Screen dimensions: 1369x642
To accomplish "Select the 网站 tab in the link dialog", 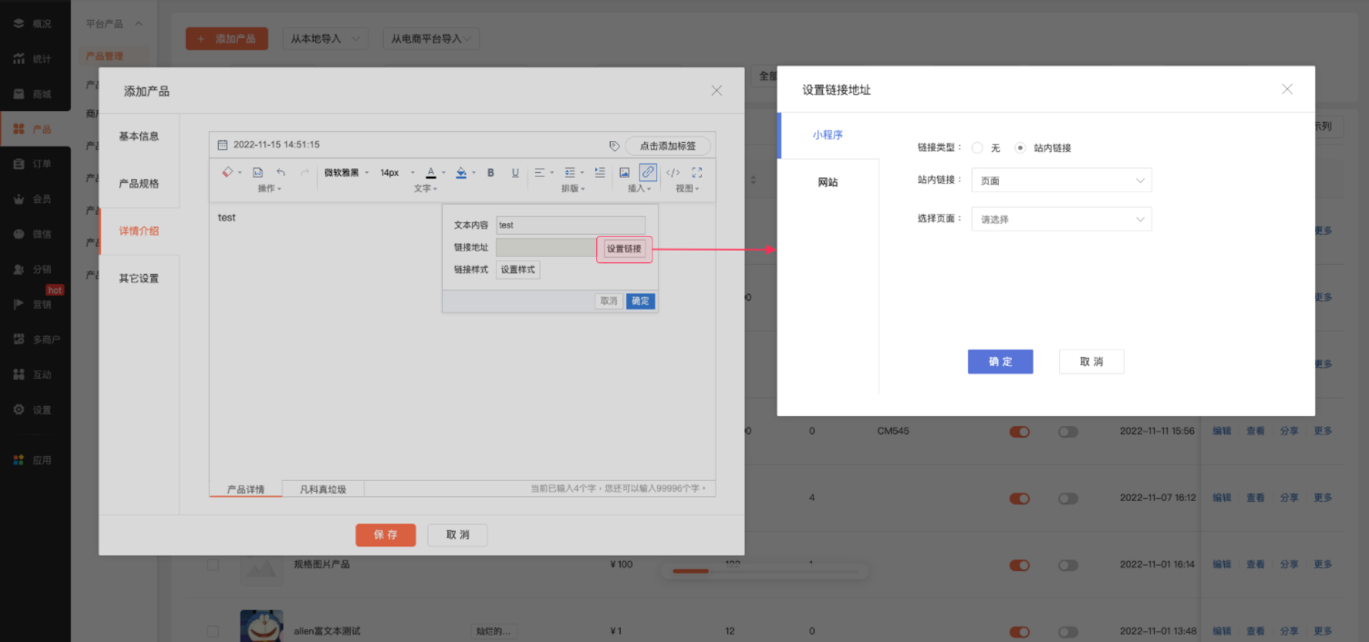I will (x=828, y=182).
